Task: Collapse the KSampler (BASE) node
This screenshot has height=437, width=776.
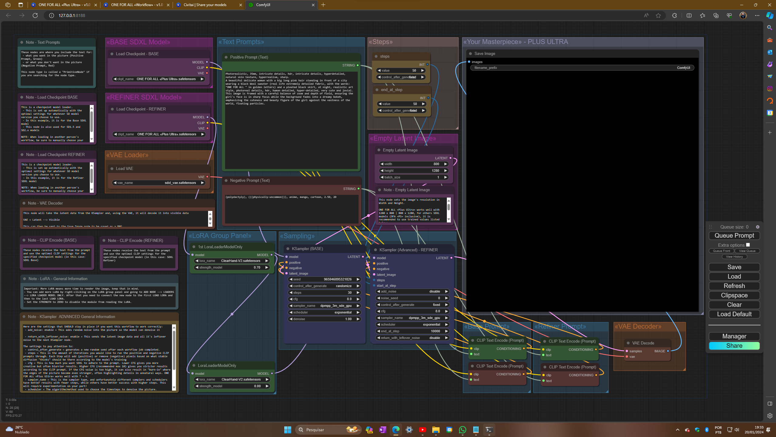Action: click(x=288, y=249)
